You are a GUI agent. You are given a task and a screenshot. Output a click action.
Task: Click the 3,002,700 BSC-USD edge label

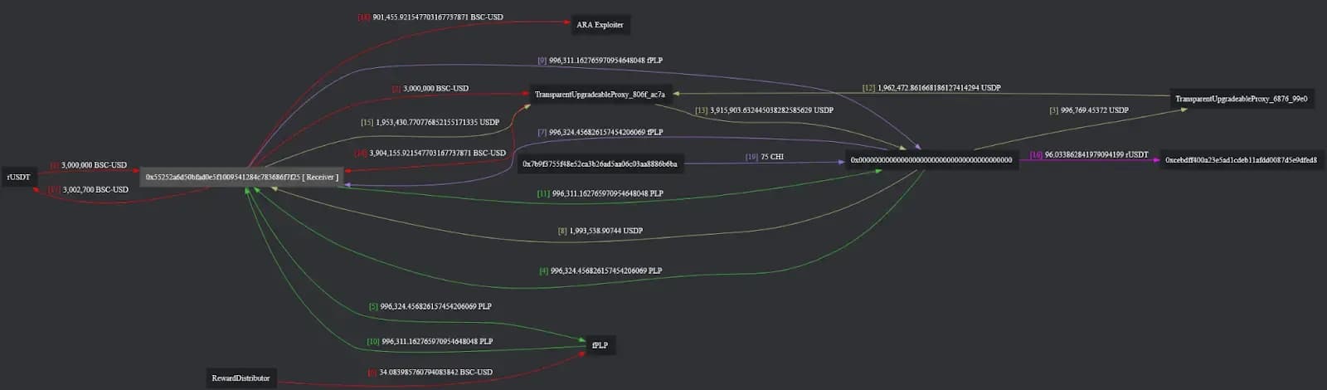(x=95, y=190)
